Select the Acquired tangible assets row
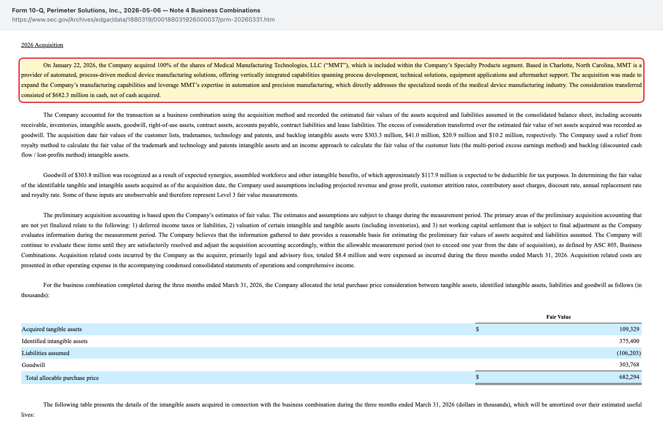 (x=331, y=329)
